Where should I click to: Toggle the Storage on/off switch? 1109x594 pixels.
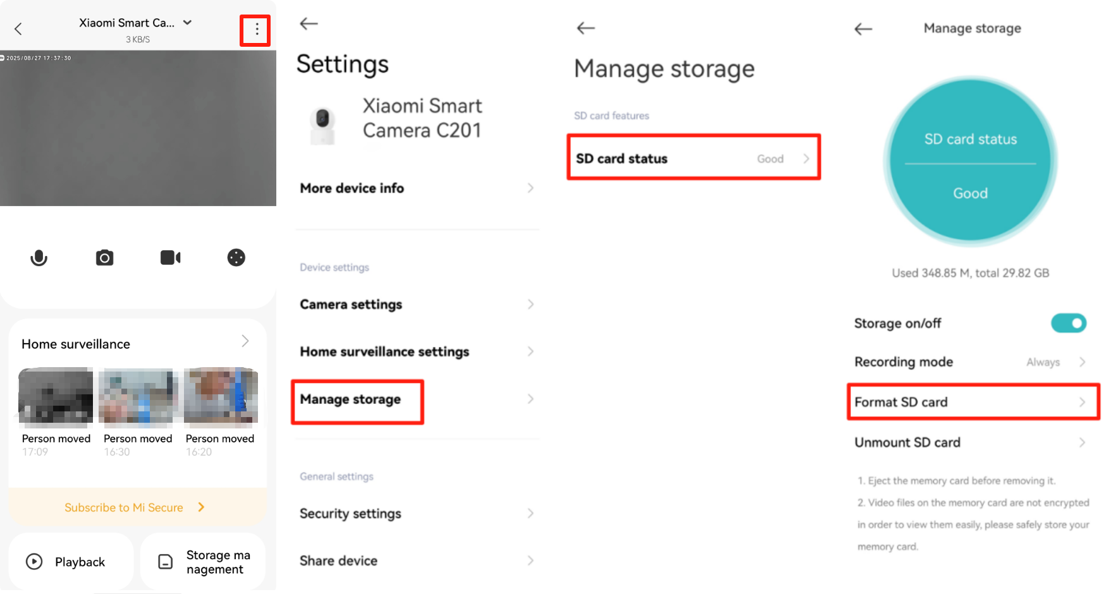coord(1068,324)
